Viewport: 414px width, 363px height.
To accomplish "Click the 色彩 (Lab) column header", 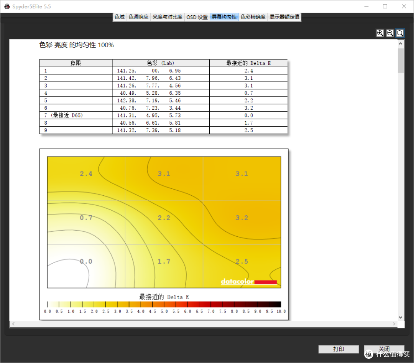I will (161, 63).
